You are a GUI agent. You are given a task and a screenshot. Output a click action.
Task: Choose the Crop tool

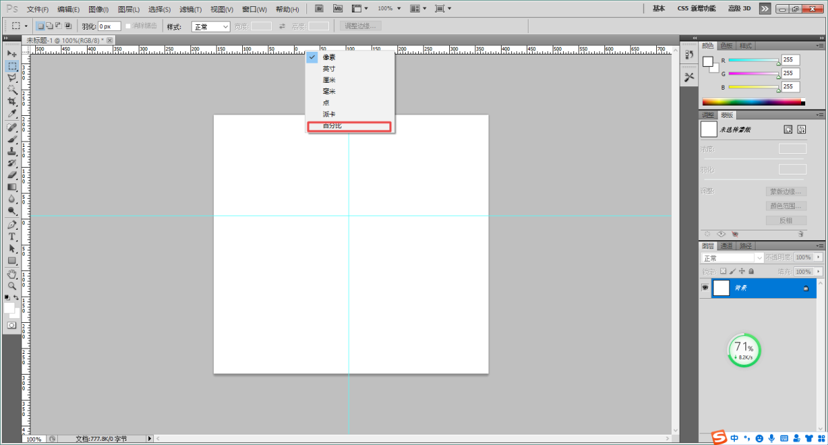[x=12, y=101]
